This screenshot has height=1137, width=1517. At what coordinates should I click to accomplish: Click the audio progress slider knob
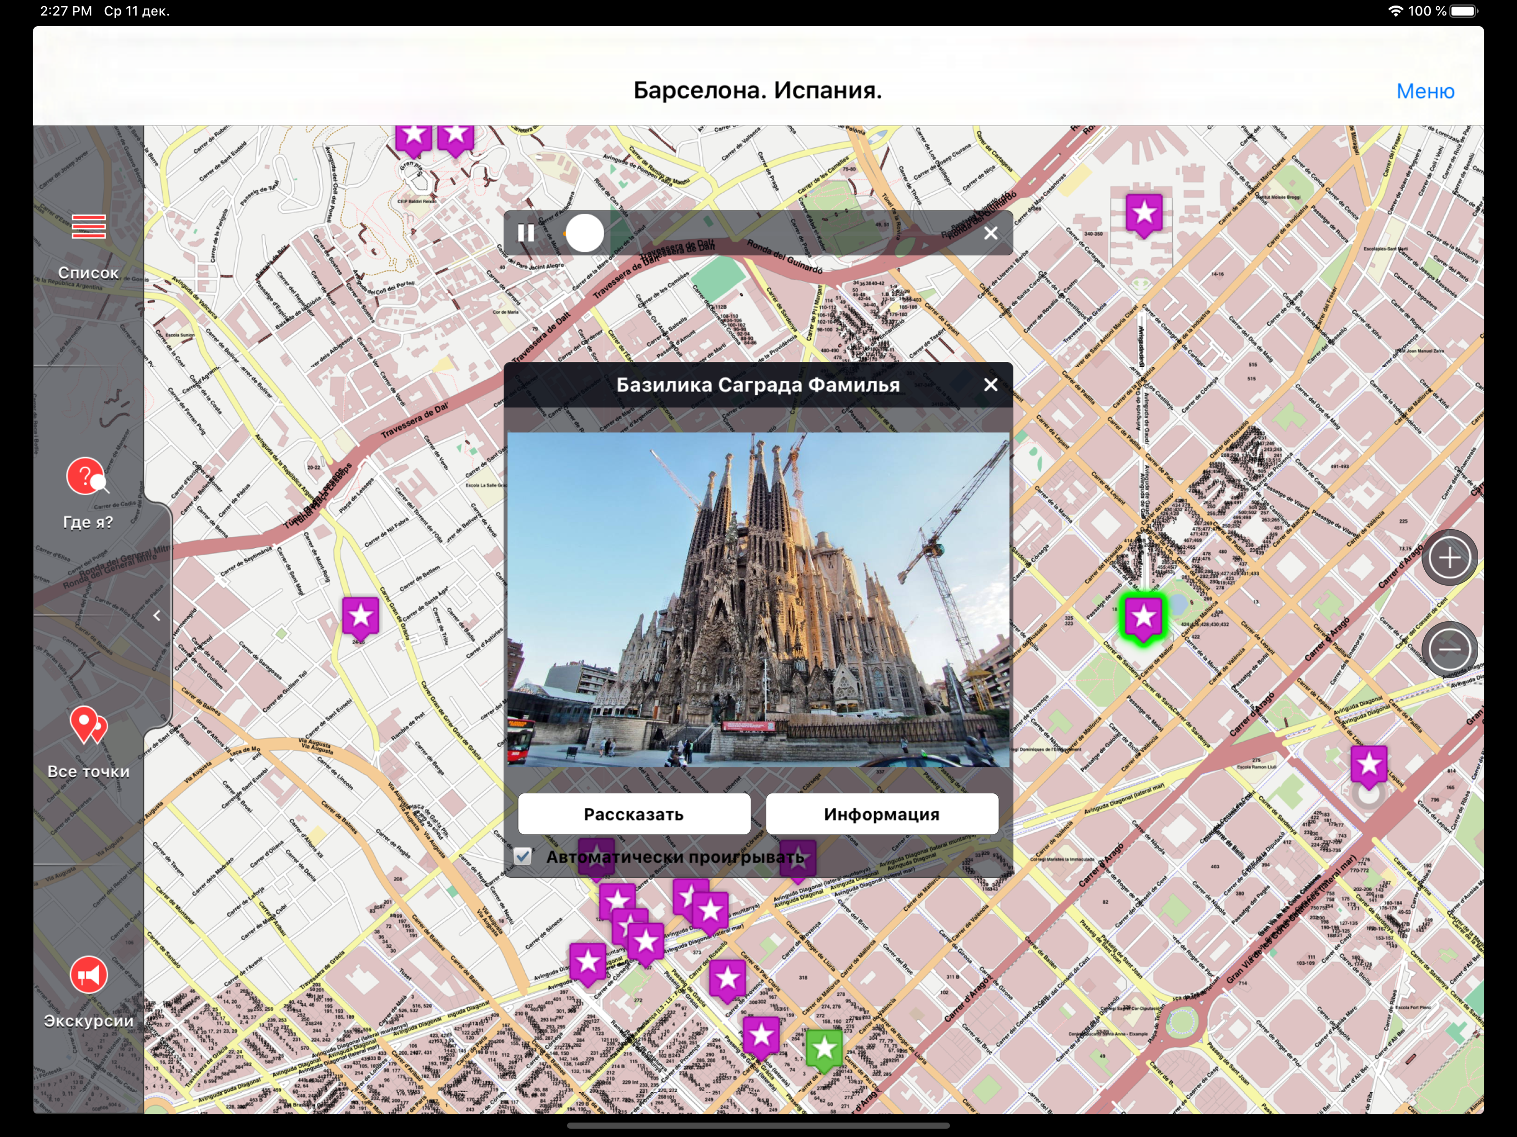pyautogui.click(x=584, y=233)
